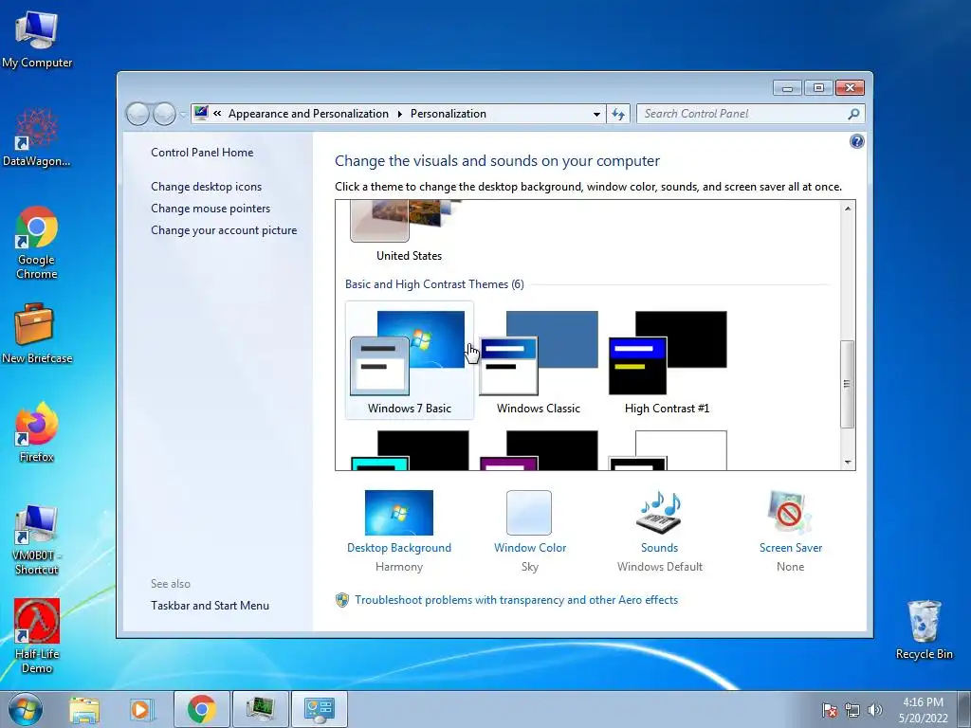Click the search magnifier icon
Viewport: 971px width, 728px height.
pos(854,114)
